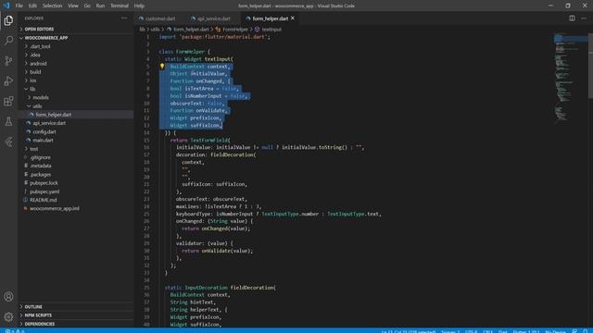Open the Run menu

coord(100,6)
